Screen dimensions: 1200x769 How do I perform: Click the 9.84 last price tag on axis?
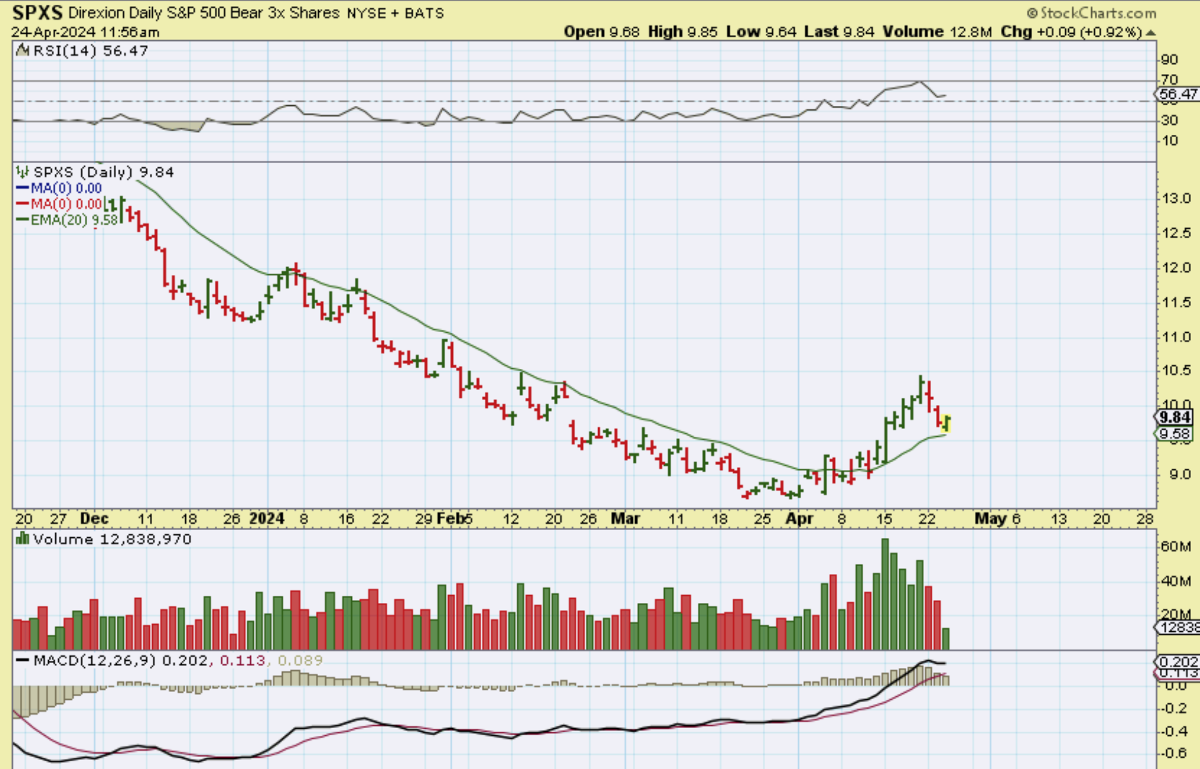(x=1175, y=417)
